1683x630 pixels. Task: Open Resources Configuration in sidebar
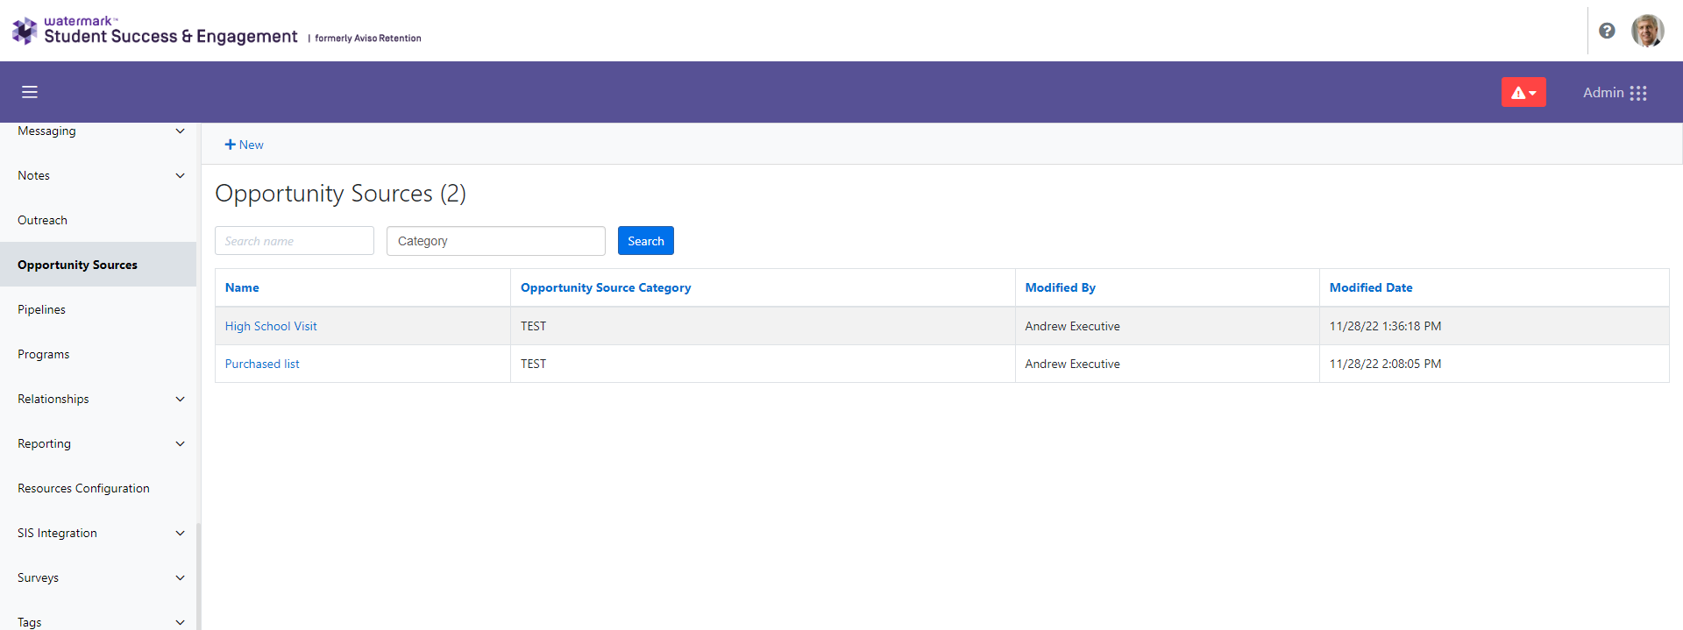[x=83, y=488]
